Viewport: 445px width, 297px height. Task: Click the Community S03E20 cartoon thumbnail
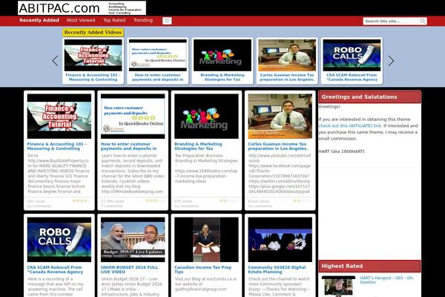pyautogui.click(x=280, y=240)
